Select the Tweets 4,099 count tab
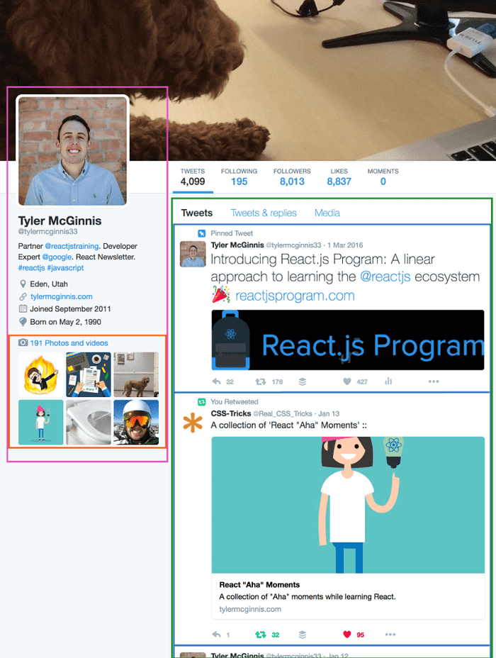 click(193, 177)
